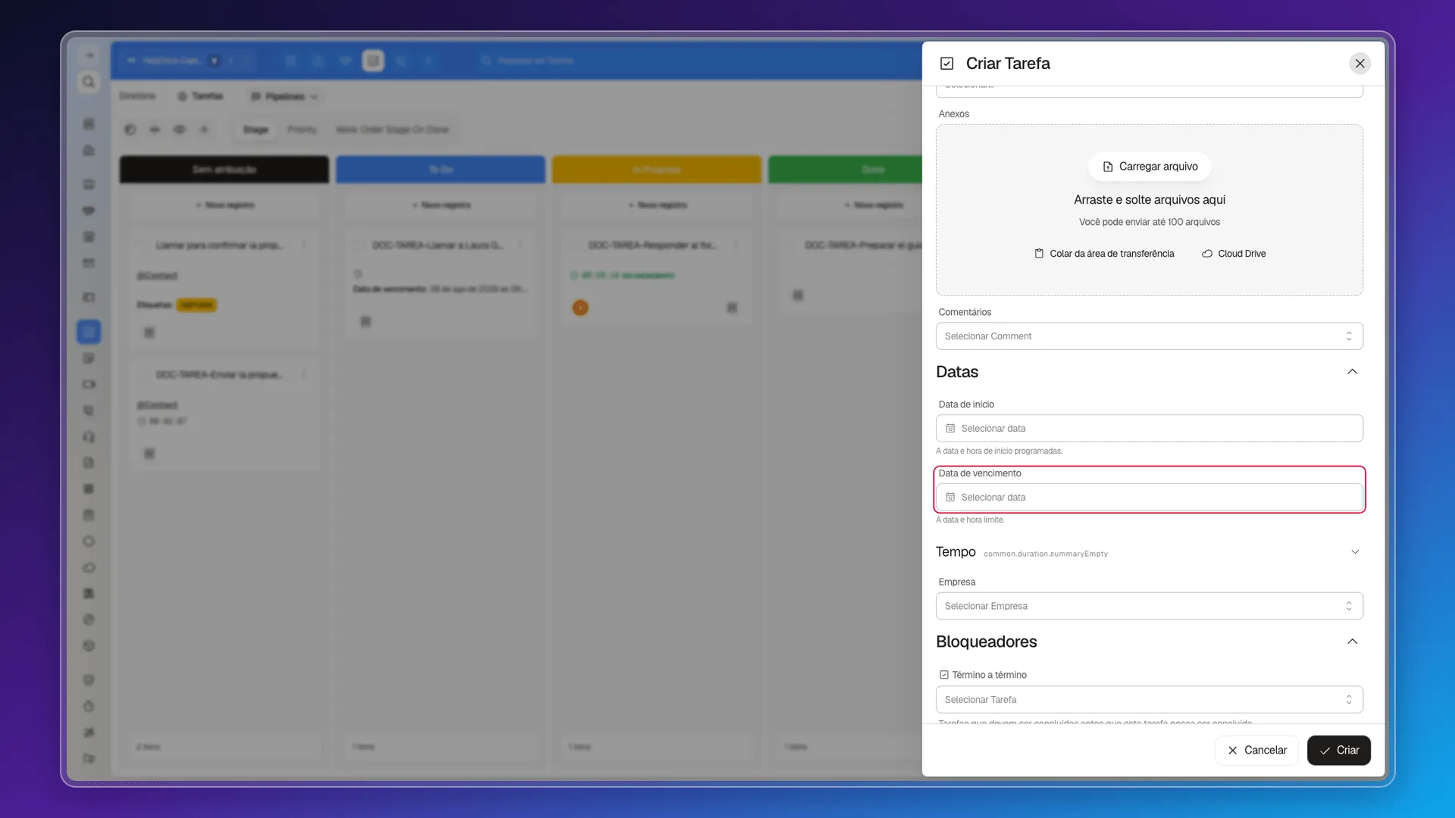Collapse the Bloqueadores section chevron
This screenshot has height=818, width=1455.
[1352, 642]
